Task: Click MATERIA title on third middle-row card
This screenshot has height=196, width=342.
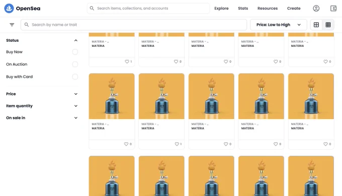Action: pyautogui.click(x=198, y=128)
